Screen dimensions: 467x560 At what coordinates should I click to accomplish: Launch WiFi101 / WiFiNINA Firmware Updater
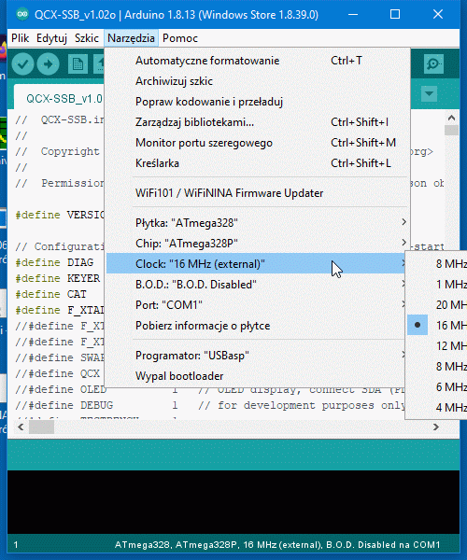coord(258,193)
